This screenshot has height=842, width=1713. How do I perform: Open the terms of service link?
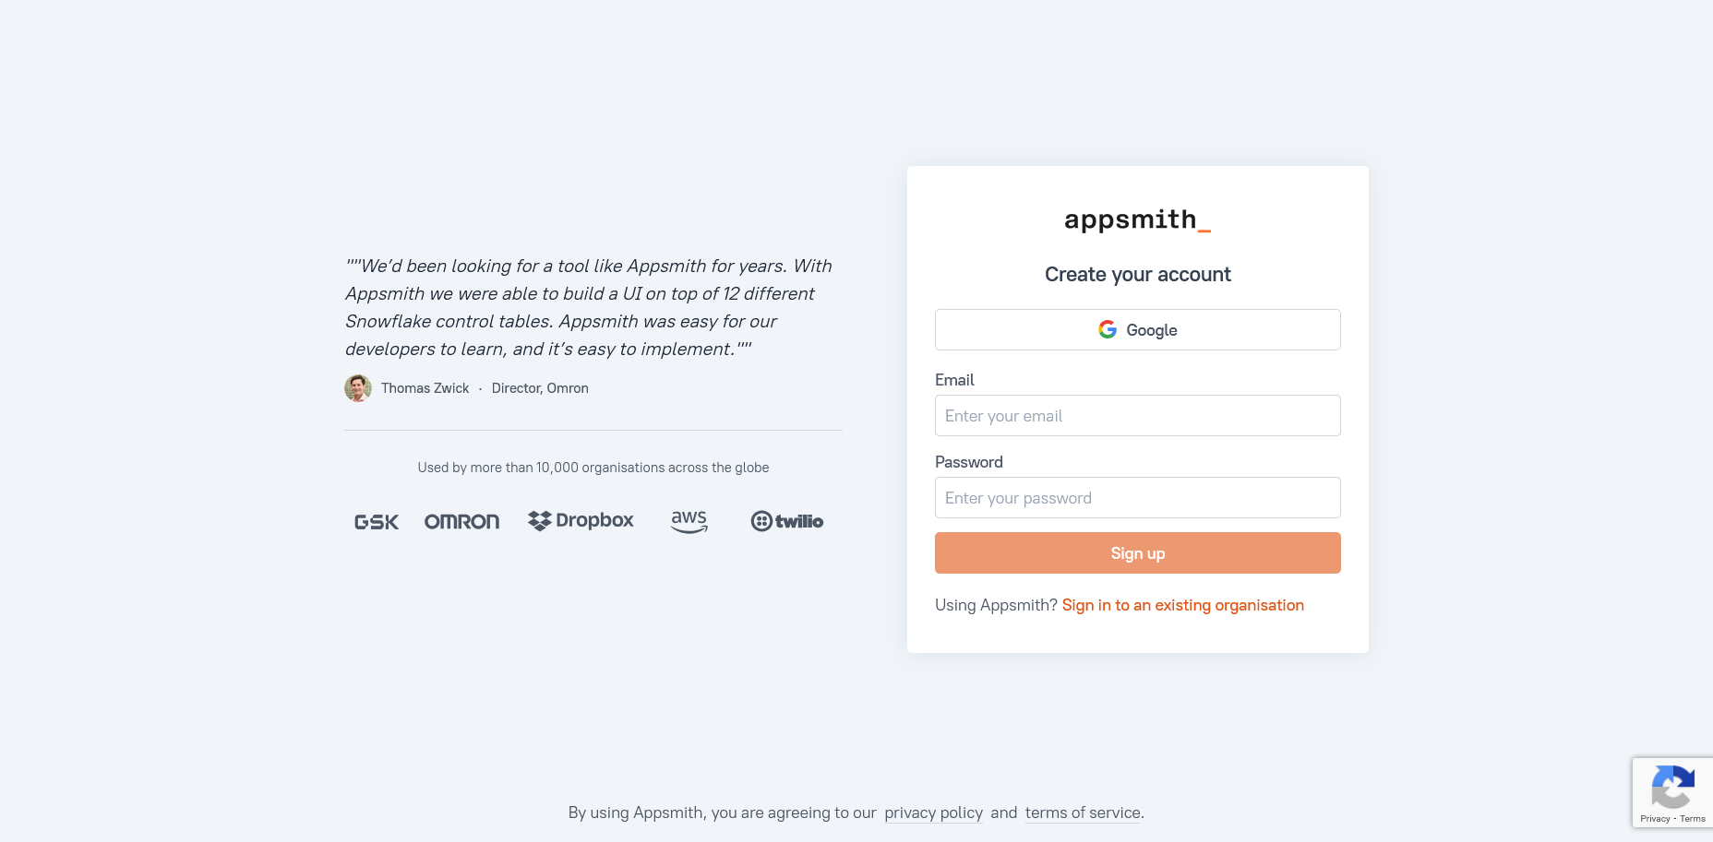pyautogui.click(x=1083, y=812)
